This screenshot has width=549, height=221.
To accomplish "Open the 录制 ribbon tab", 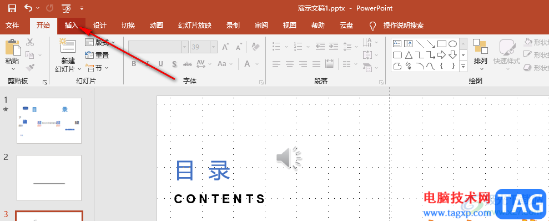I will 233,25.
